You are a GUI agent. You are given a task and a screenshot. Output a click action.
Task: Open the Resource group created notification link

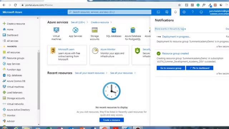(x=175, y=53)
